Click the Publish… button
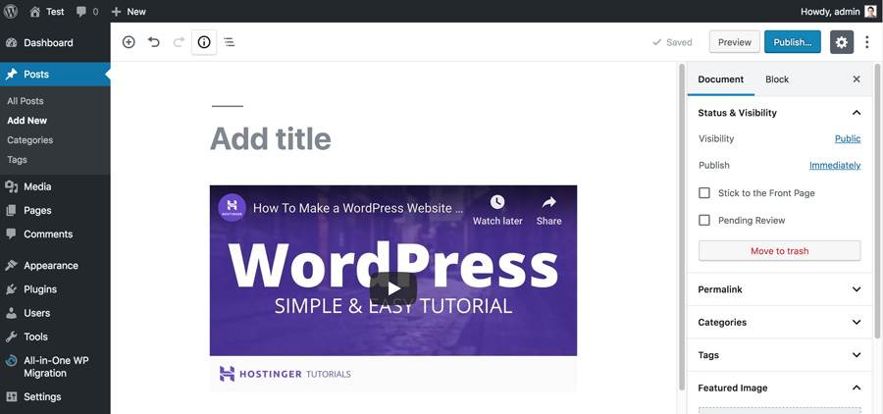The image size is (883, 414). (793, 42)
